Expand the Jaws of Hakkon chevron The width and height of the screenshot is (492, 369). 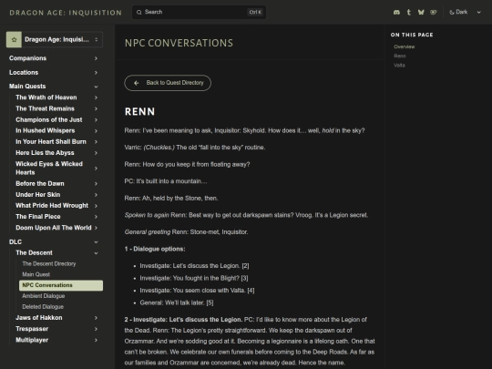tap(96, 318)
